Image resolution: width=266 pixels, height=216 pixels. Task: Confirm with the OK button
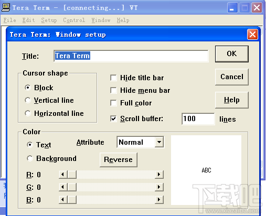(232, 54)
